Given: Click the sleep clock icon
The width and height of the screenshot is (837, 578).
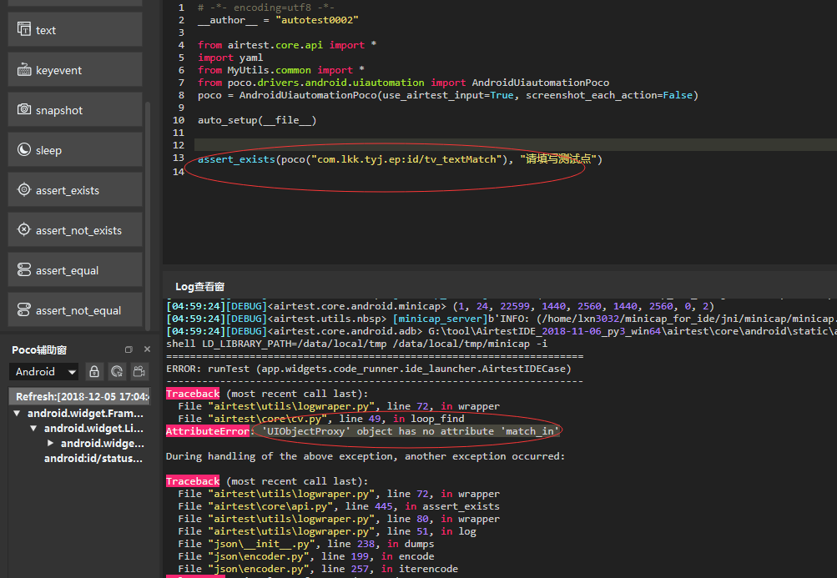Looking at the screenshot, I should coord(24,149).
